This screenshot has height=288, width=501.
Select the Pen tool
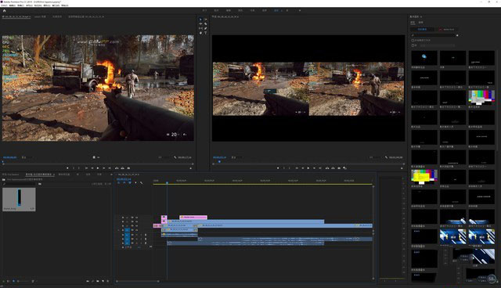(x=205, y=28)
